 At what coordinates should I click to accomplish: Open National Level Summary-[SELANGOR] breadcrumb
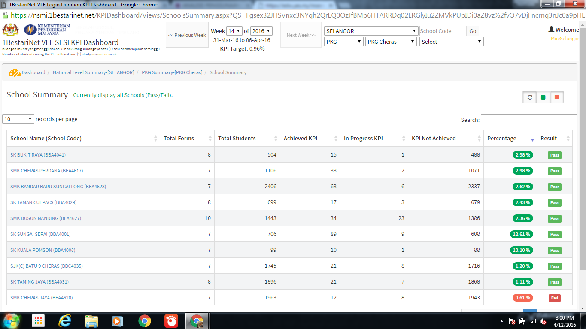point(93,72)
